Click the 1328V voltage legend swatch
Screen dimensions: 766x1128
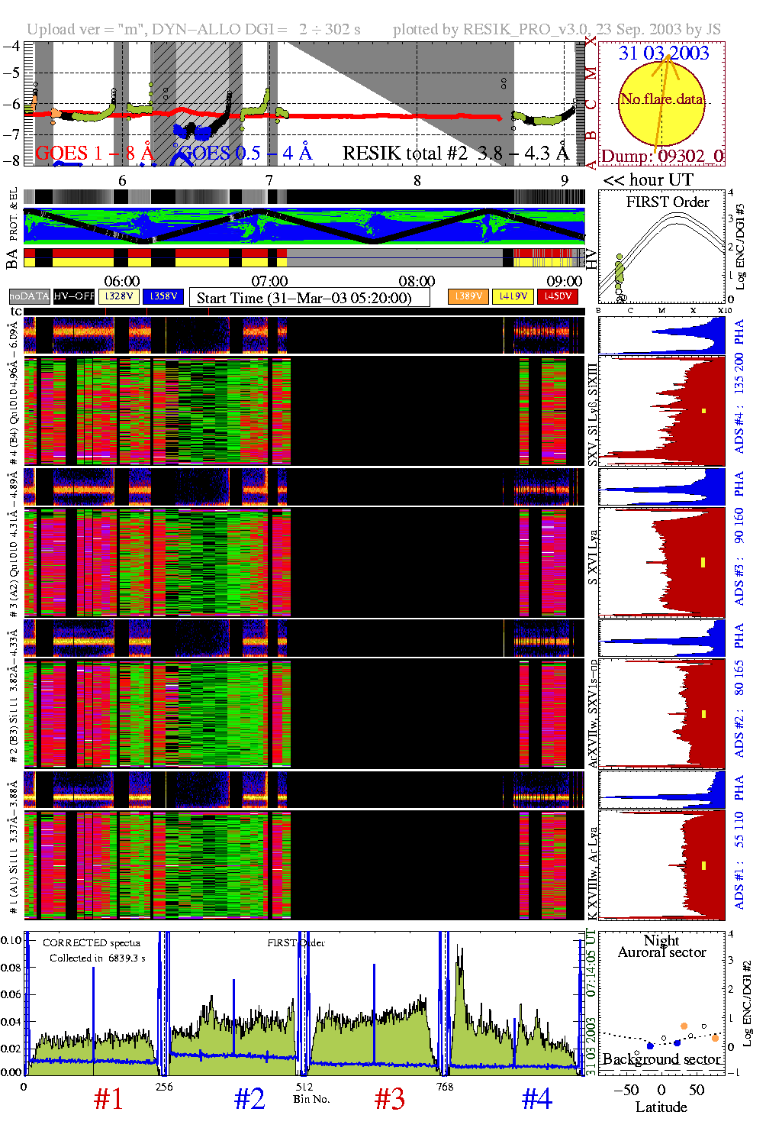click(119, 296)
